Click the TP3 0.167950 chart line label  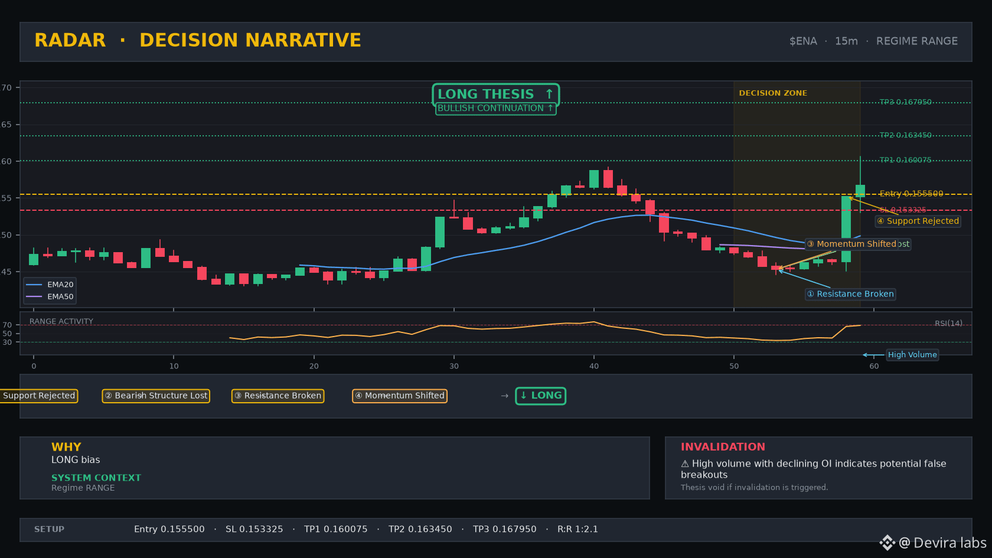pyautogui.click(x=906, y=102)
